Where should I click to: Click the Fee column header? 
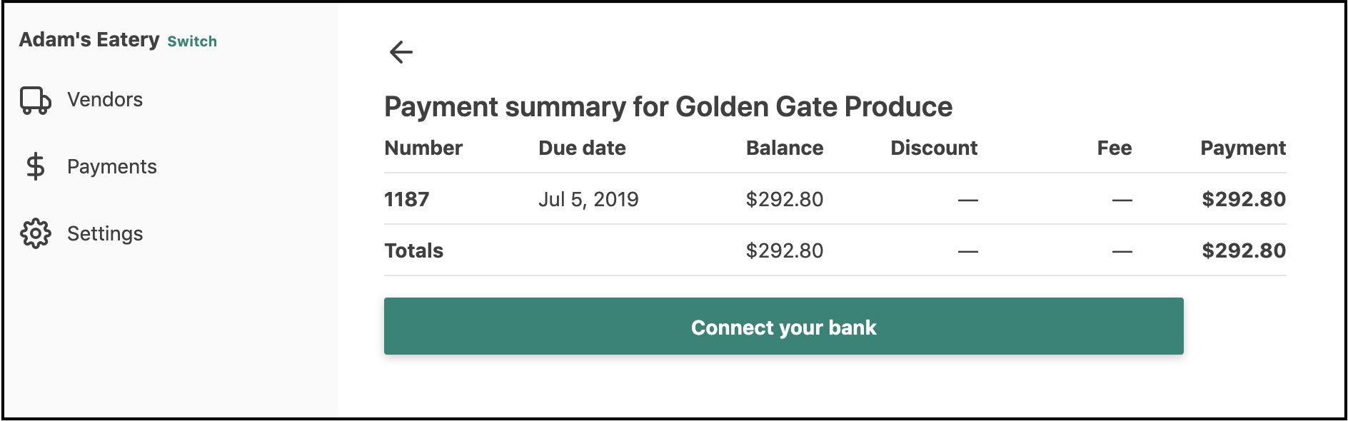click(x=1115, y=148)
